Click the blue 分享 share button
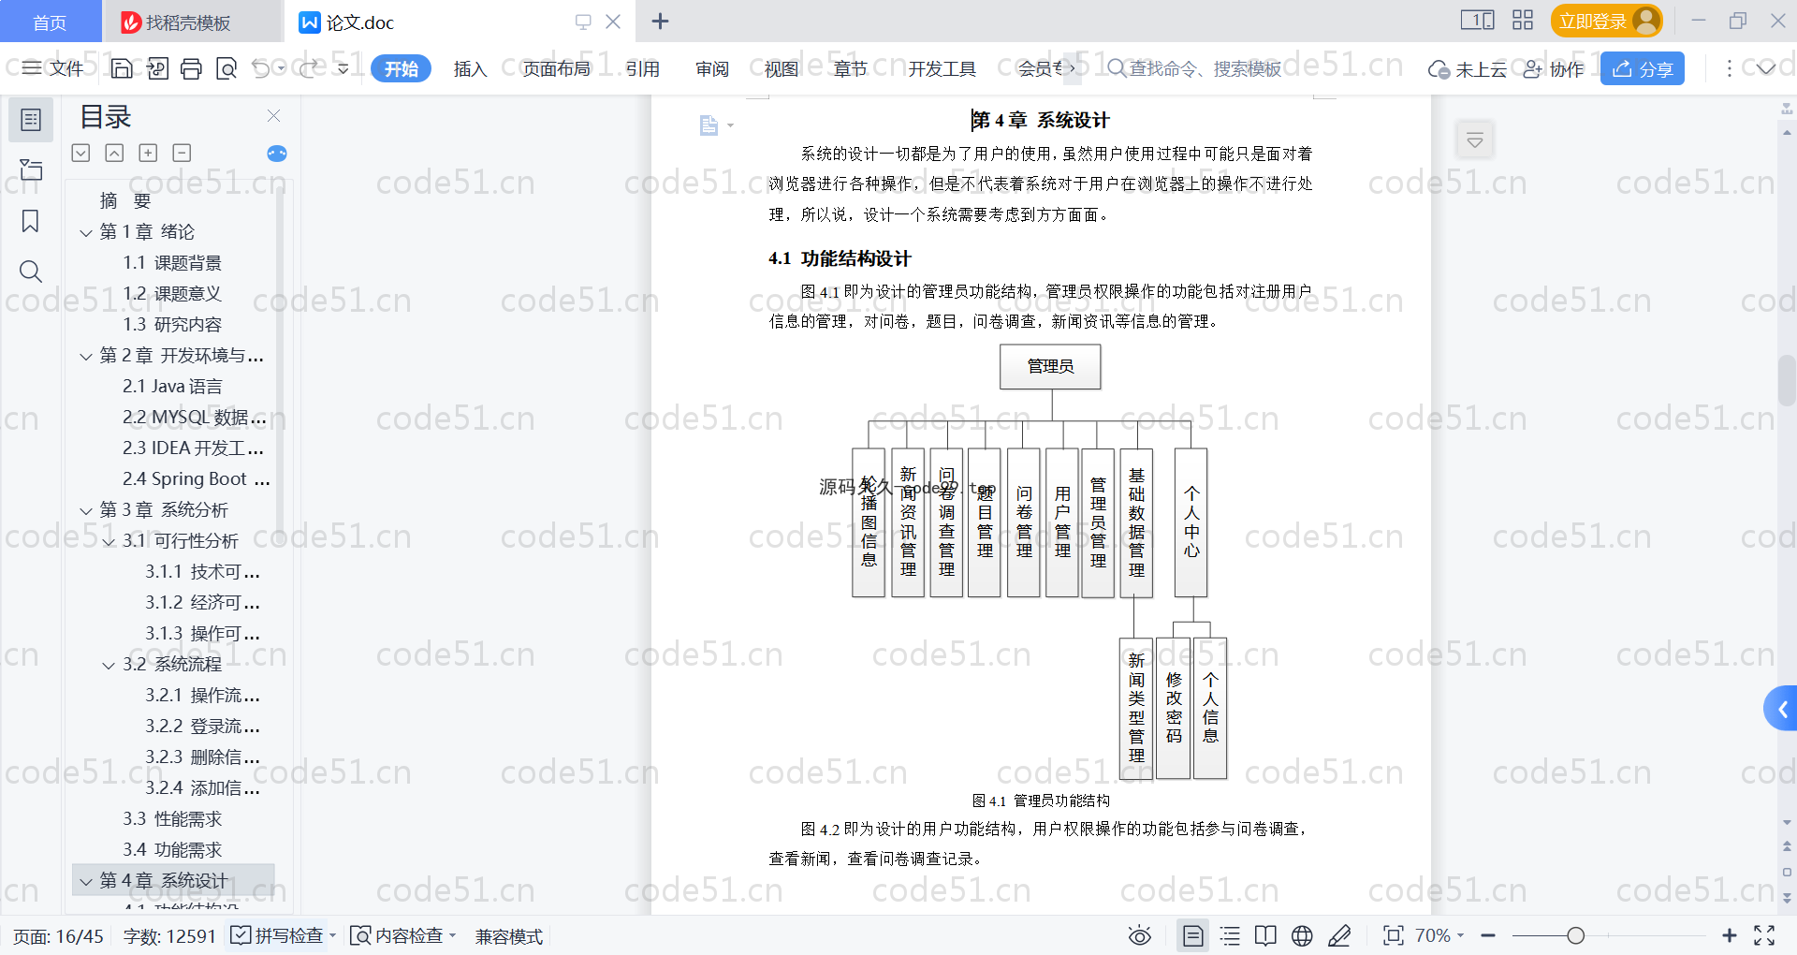Viewport: 1797px width, 955px height. tap(1643, 68)
